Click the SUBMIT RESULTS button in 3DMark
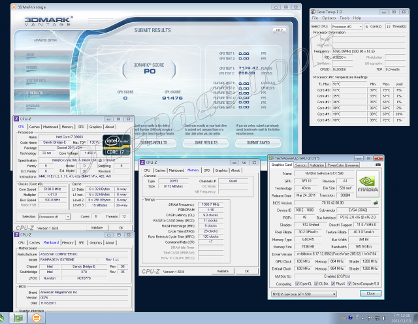Viewport: 418px width, 324px height. coord(154,142)
